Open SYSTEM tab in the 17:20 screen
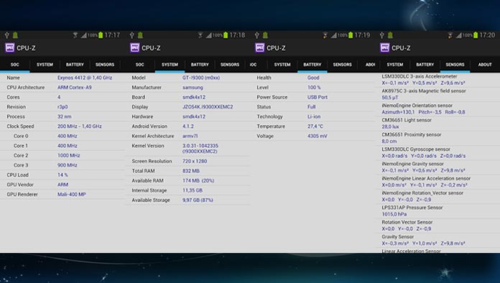 pyautogui.click(x=395, y=65)
